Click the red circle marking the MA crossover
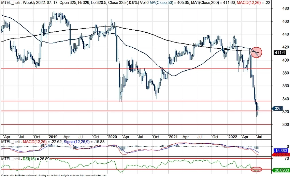The image size is (290, 177). tap(256, 52)
